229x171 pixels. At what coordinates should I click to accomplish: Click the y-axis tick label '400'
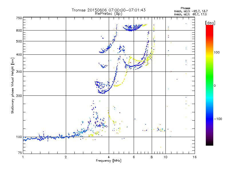pos(19,55)
